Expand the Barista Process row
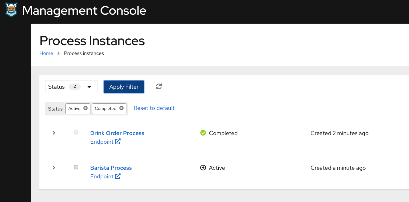Viewport: 409px width, 202px height. click(54, 168)
